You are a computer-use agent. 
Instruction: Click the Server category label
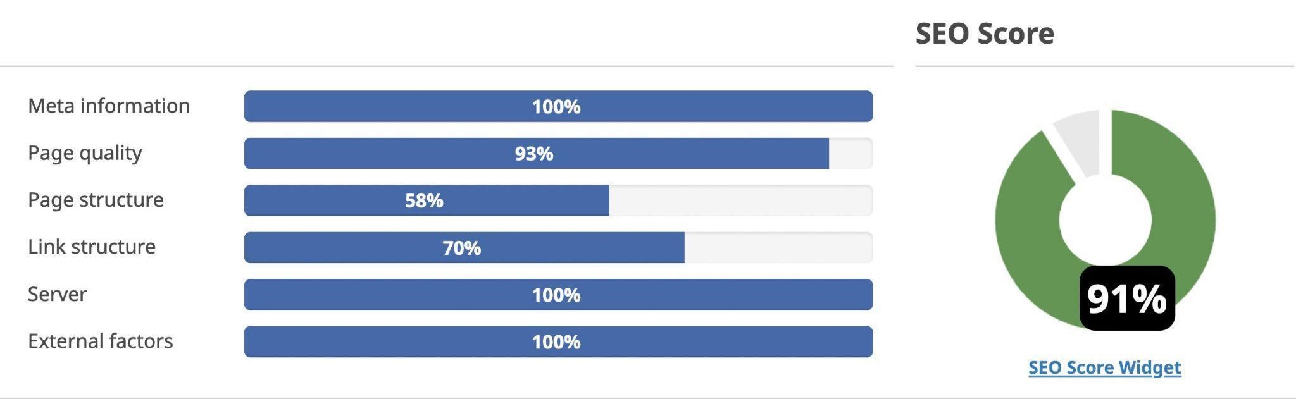click(56, 293)
